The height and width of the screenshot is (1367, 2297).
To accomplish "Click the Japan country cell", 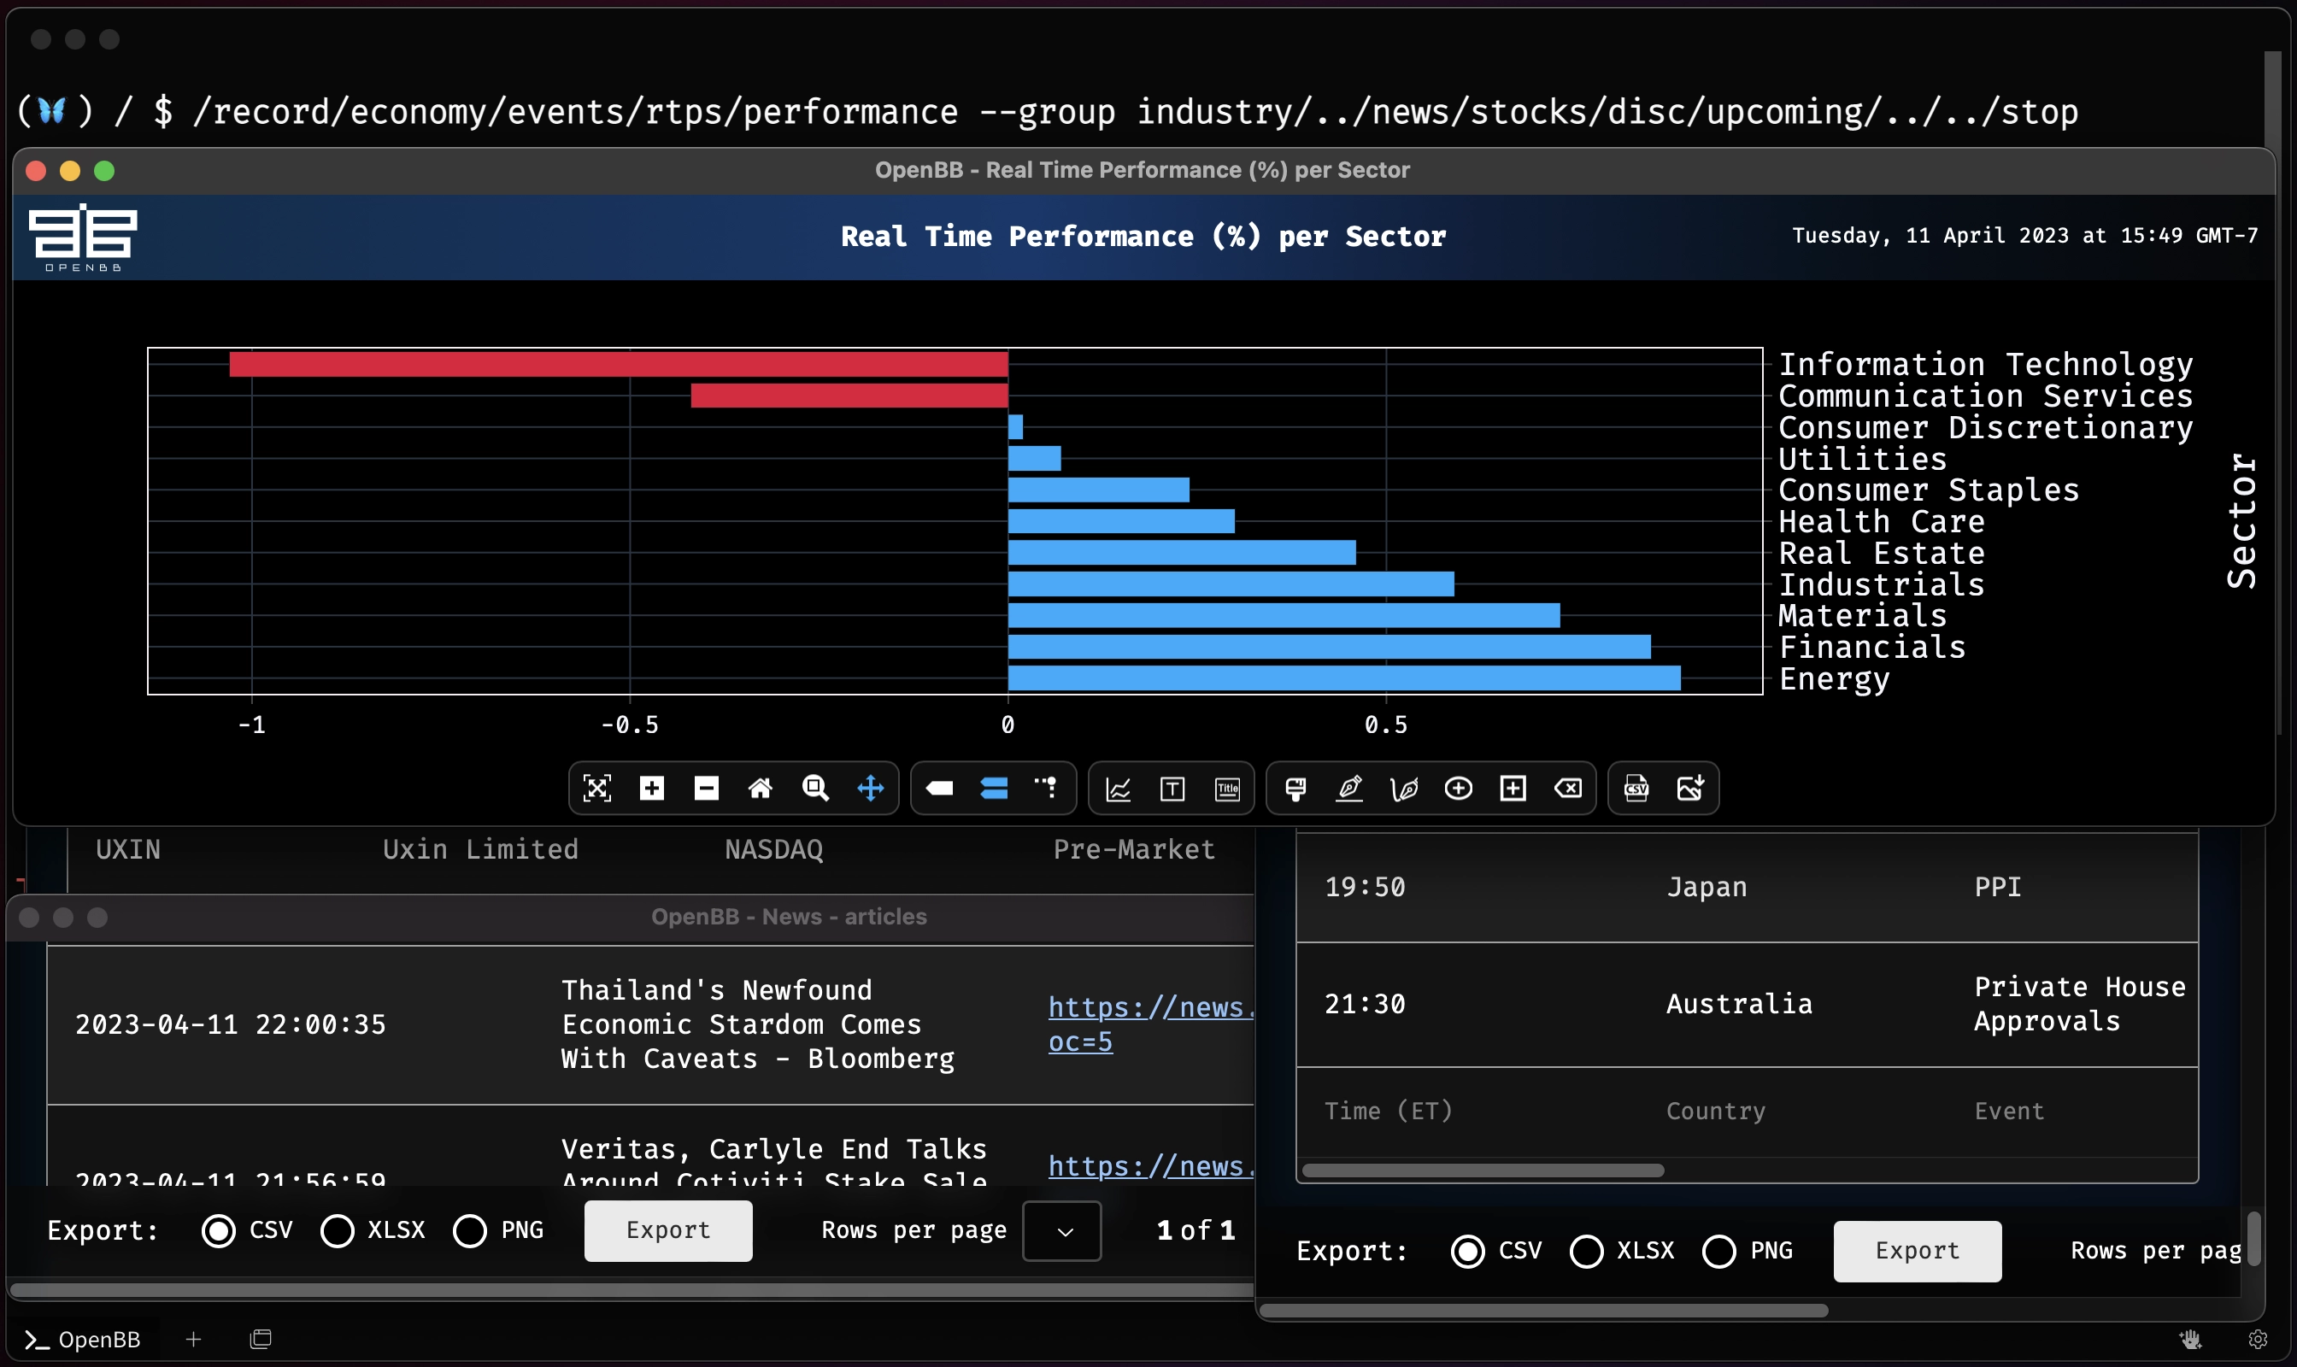I will tap(1707, 887).
